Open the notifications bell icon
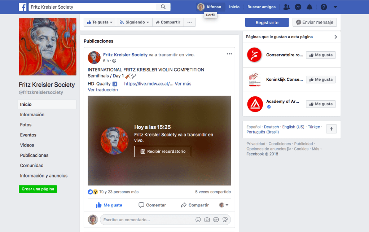 (309, 7)
